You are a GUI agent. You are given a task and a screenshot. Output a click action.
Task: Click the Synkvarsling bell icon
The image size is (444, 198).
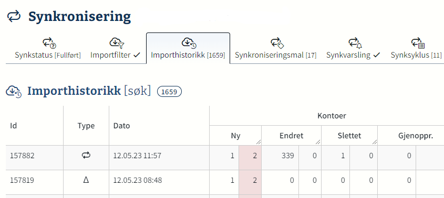(x=355, y=43)
